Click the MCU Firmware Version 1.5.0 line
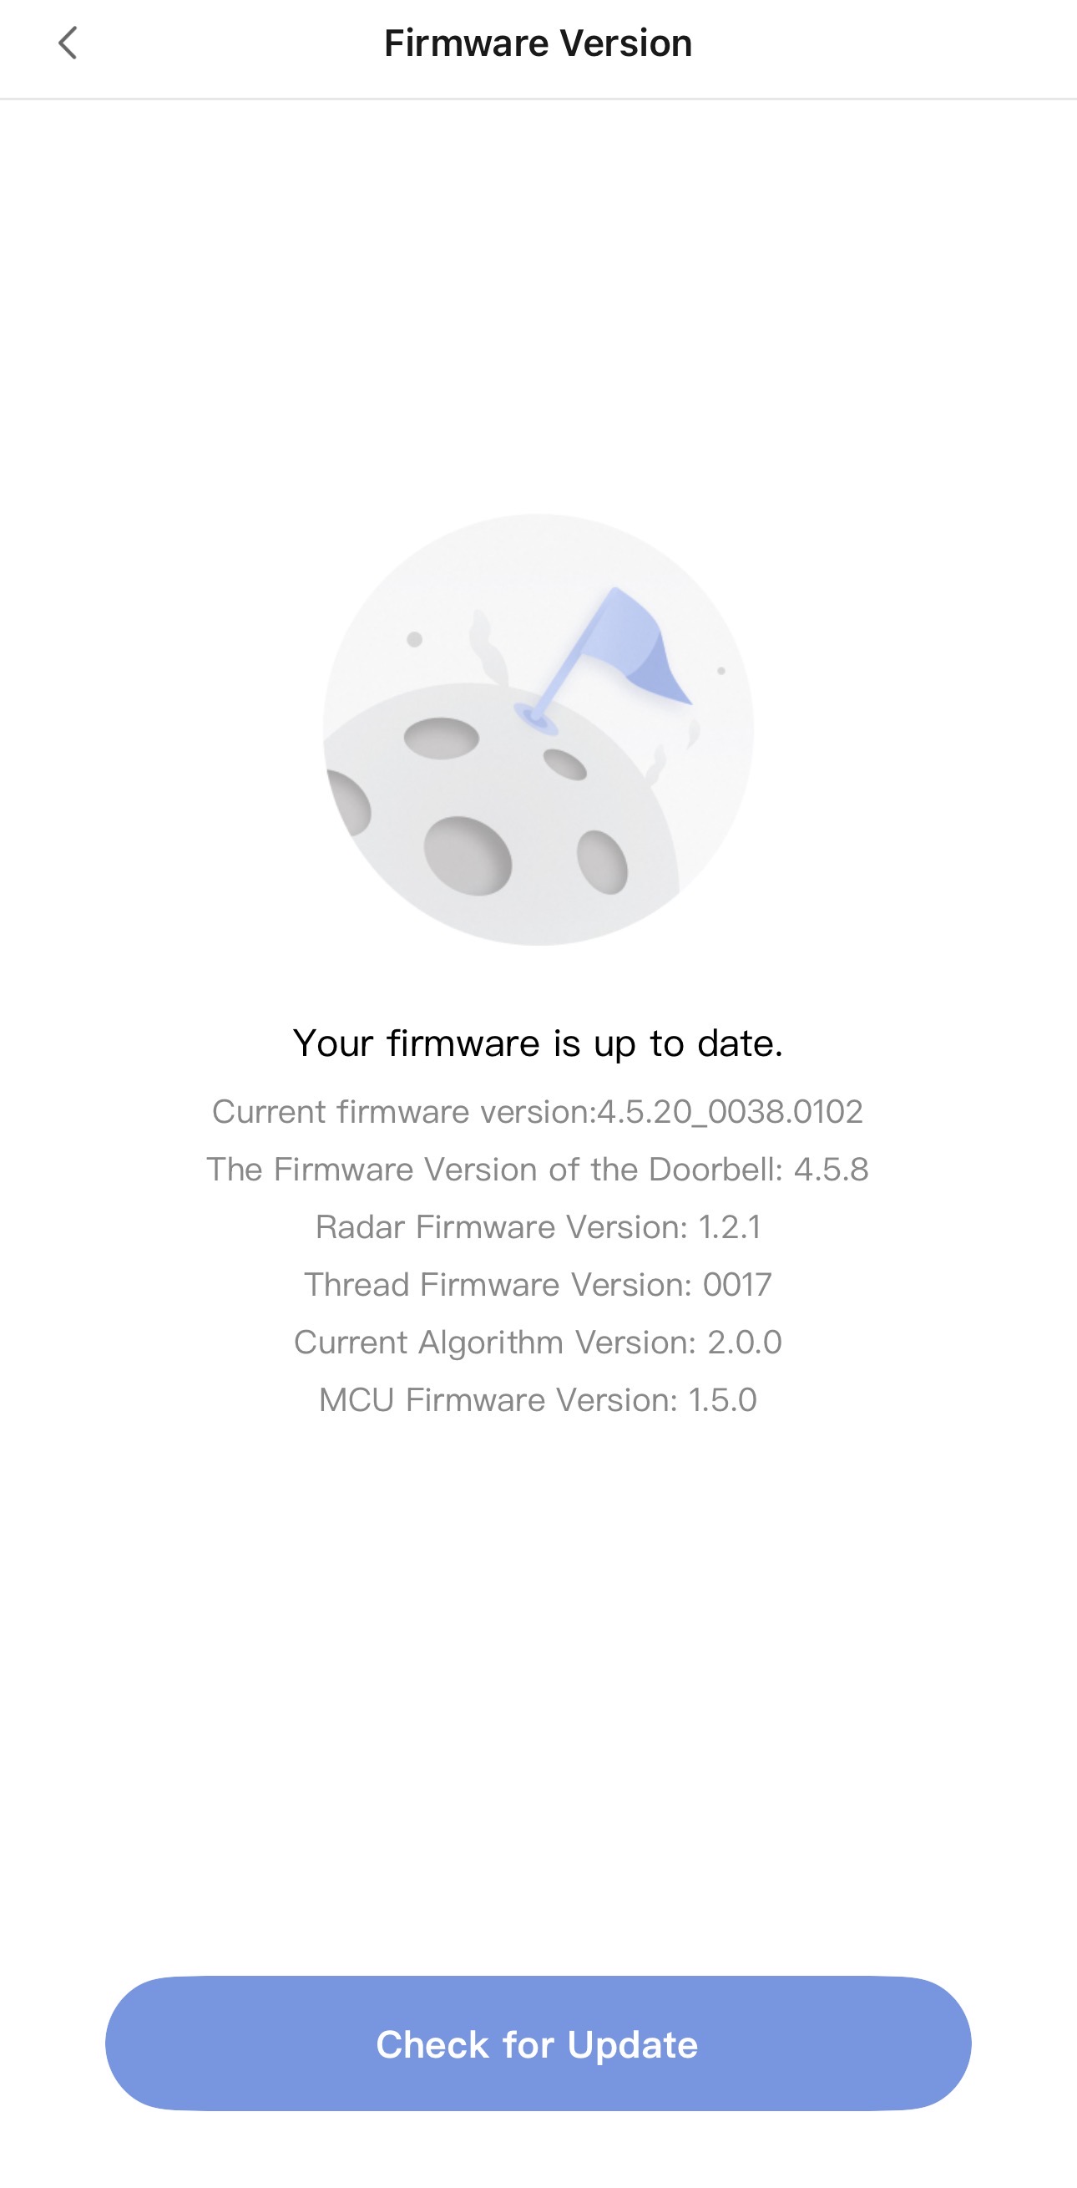This screenshot has width=1077, height=2188. (538, 1401)
